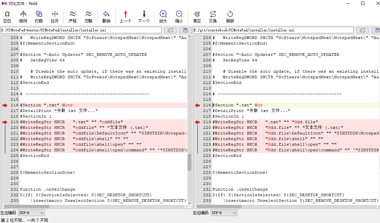380x223 pixels.
Task: Click line 207 '-Auto Updater' section in left pane
Action: pyautogui.click(x=83, y=55)
